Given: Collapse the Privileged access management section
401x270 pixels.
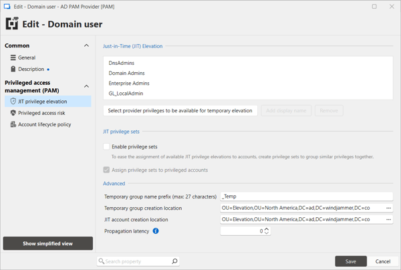Looking at the screenshot, I should pos(87,86).
